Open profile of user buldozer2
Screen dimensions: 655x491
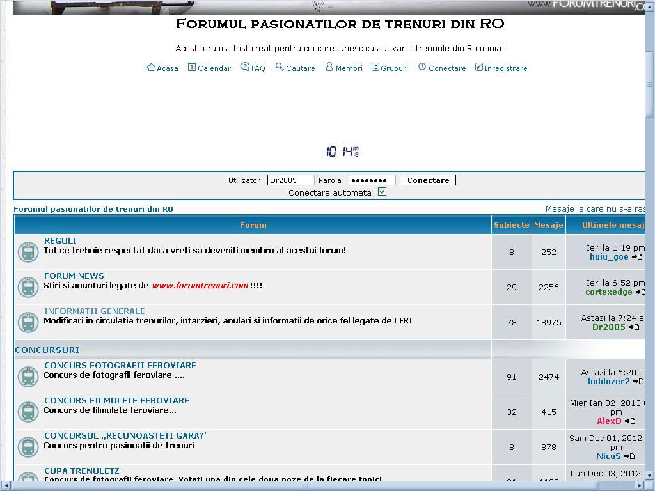point(609,382)
